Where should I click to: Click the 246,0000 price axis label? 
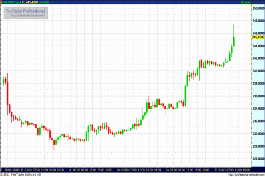[x=258, y=33]
